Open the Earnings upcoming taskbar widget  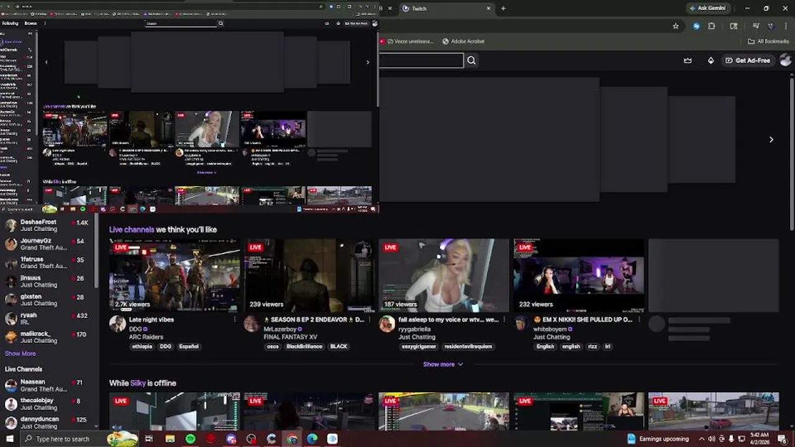tap(658, 439)
